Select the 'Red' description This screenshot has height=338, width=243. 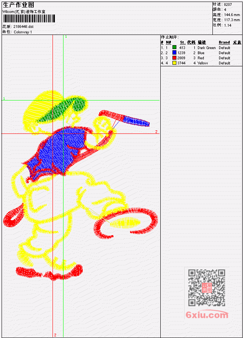tap(201, 58)
